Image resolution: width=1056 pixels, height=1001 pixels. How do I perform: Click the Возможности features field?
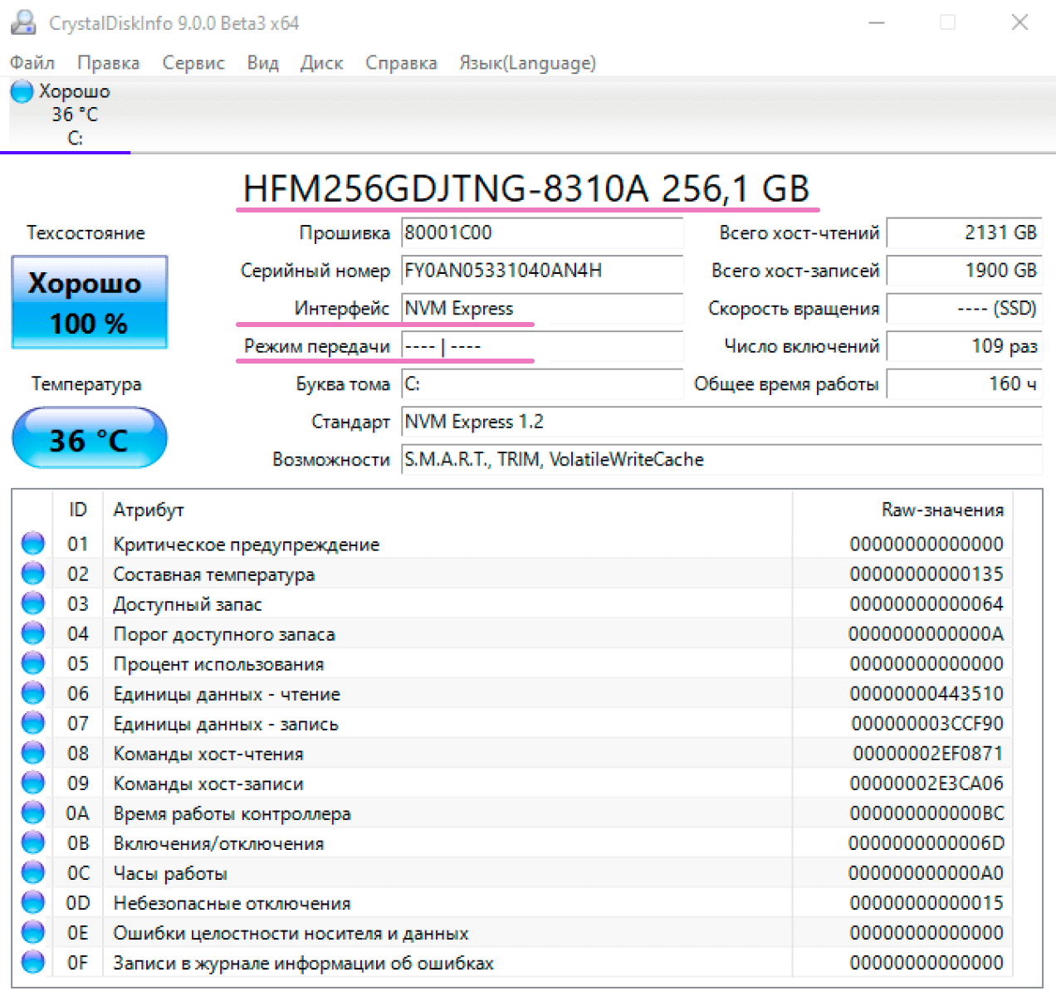coord(721,460)
